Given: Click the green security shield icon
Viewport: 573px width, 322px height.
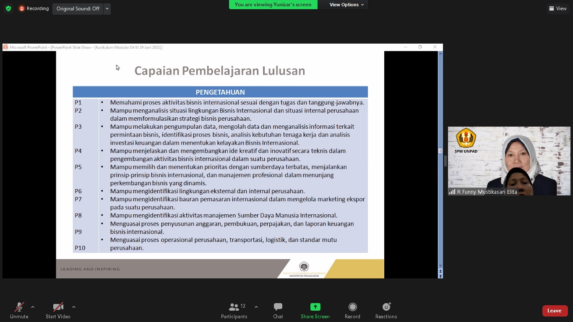Looking at the screenshot, I should tap(8, 8).
